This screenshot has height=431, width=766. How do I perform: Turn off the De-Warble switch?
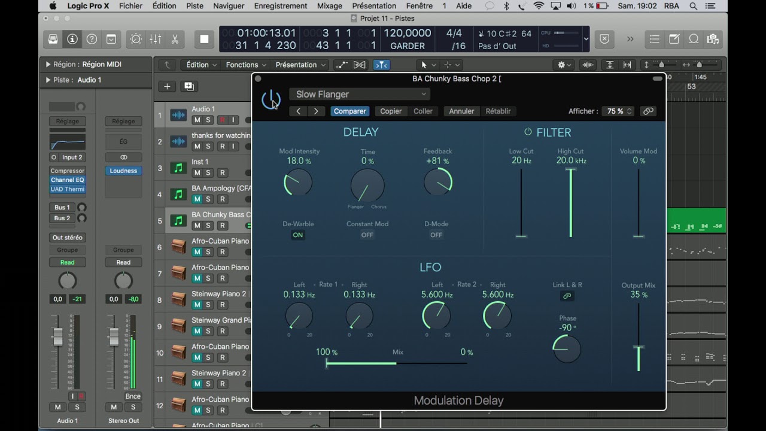pyautogui.click(x=297, y=235)
